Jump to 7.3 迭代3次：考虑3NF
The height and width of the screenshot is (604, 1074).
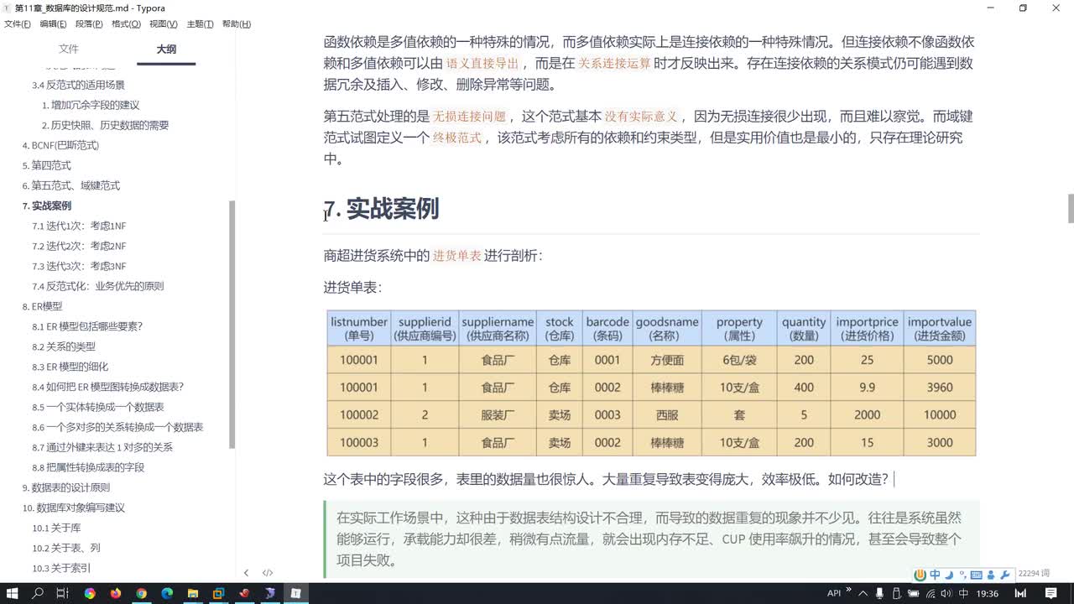tap(79, 266)
